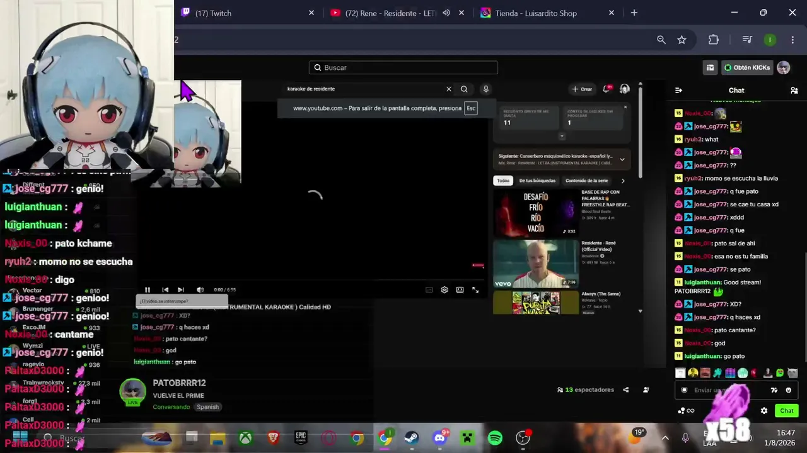Image resolution: width=807 pixels, height=453 pixels.
Task: Open the Desafío Frío Río Vacío video thumbnail
Action: (535, 213)
